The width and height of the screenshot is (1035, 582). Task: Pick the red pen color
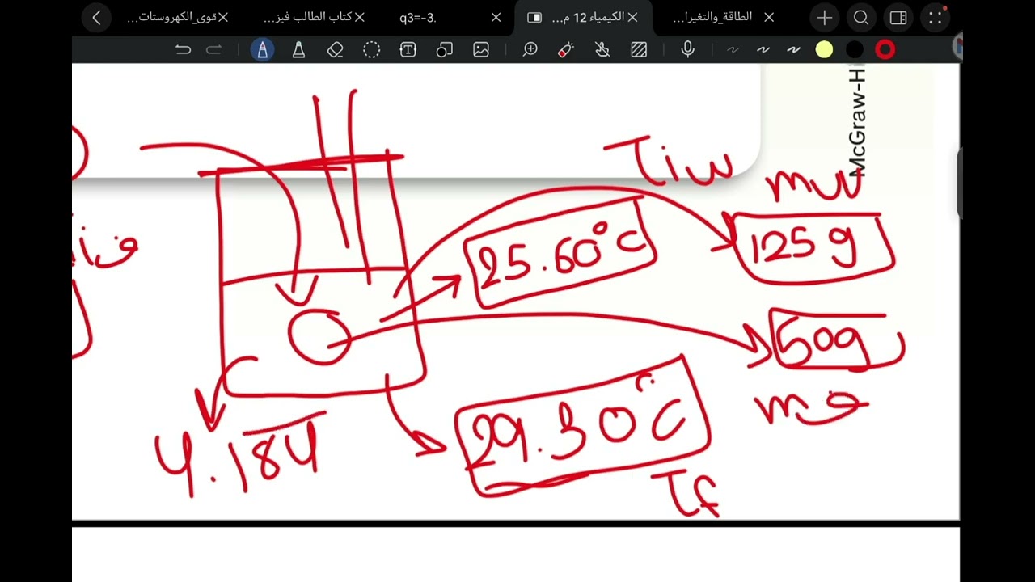point(885,50)
